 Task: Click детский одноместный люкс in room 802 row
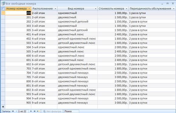[x=78, y=90]
